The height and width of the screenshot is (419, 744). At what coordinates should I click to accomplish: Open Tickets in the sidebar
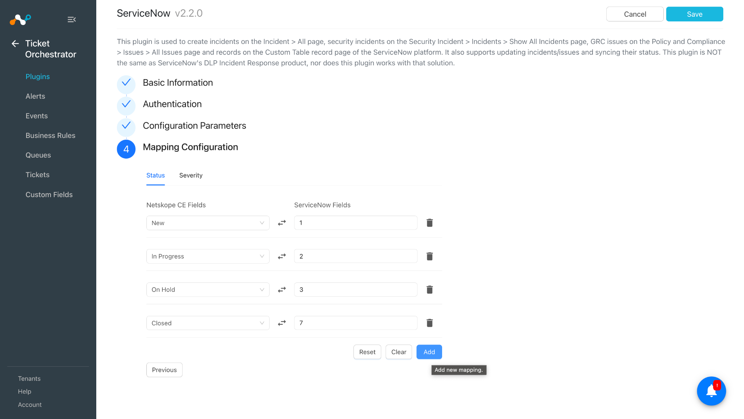pyautogui.click(x=37, y=175)
